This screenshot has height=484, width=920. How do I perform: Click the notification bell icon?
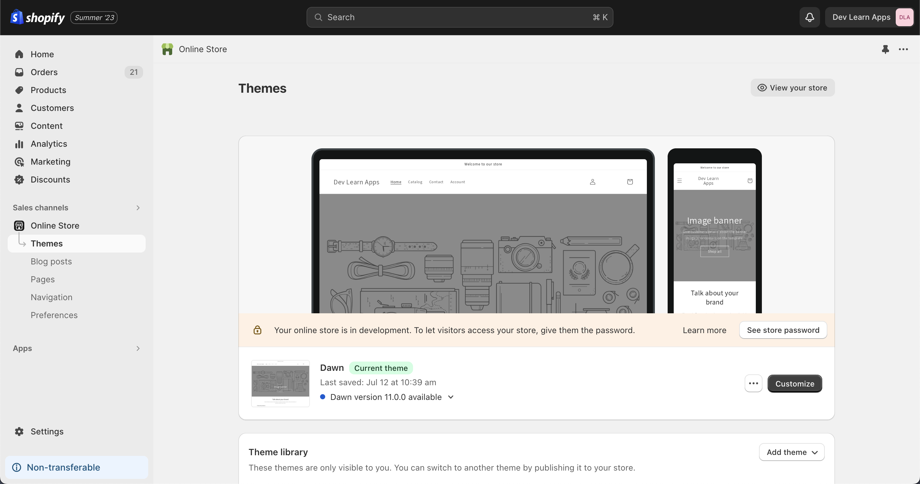(810, 17)
